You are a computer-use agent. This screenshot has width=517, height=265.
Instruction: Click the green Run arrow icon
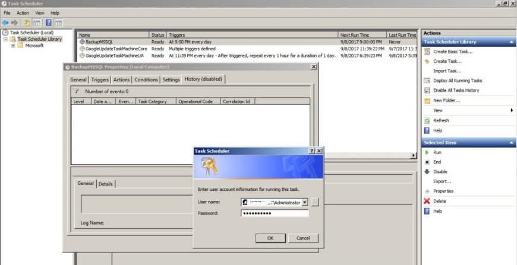point(427,152)
